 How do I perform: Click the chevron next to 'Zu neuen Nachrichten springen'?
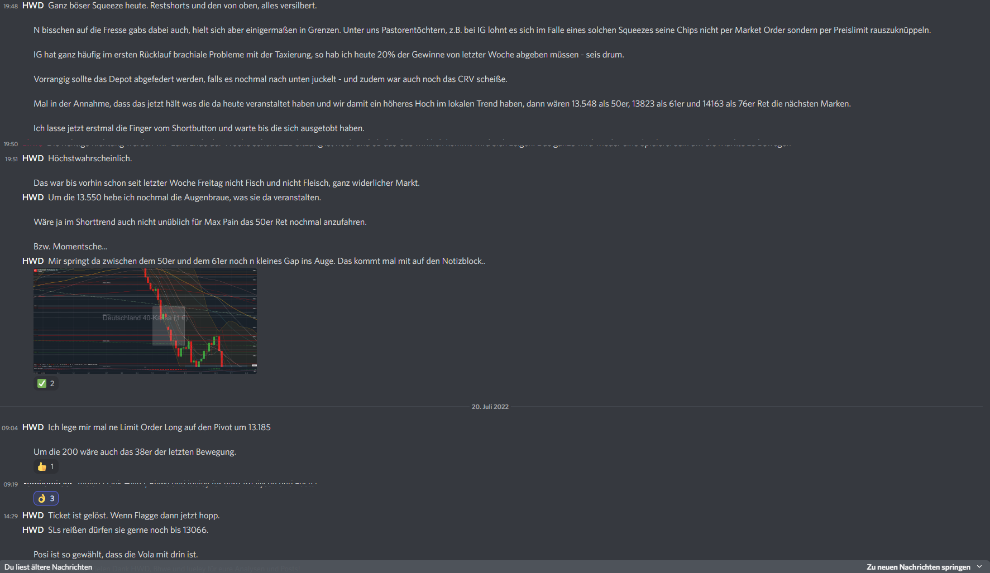[979, 567]
